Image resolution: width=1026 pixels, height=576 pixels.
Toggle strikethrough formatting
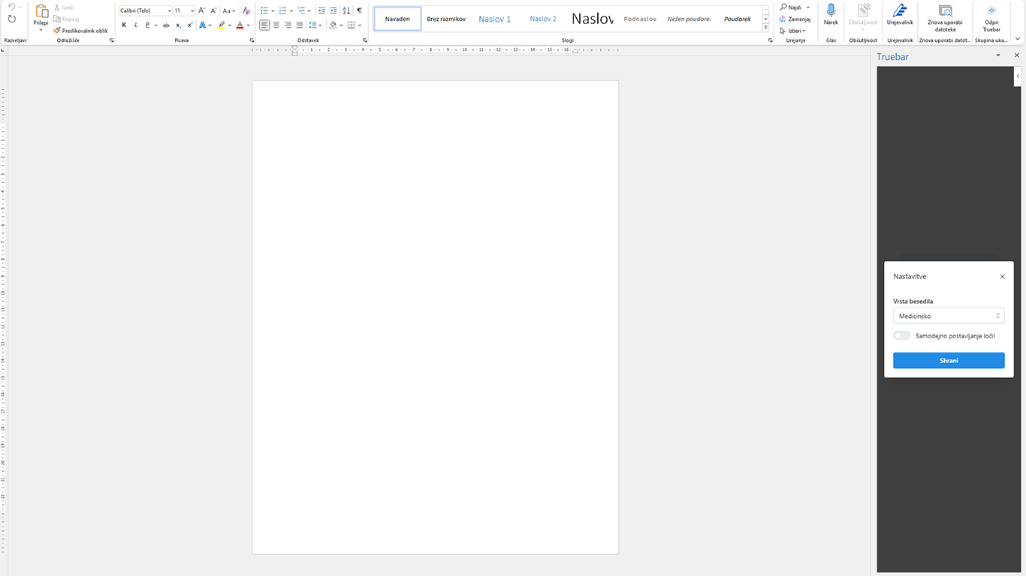click(166, 25)
